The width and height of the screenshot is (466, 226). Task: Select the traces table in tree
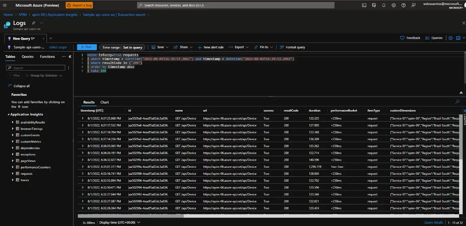pos(25,180)
